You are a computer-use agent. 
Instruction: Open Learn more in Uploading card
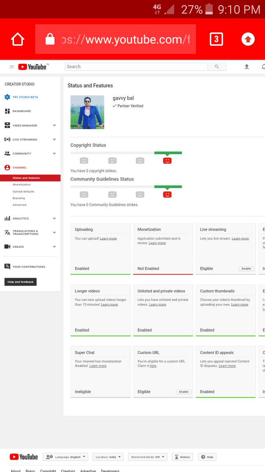108,239
